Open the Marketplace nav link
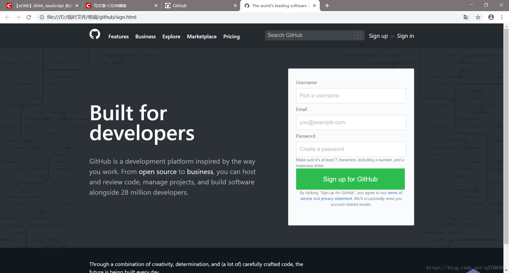 pyautogui.click(x=202, y=37)
